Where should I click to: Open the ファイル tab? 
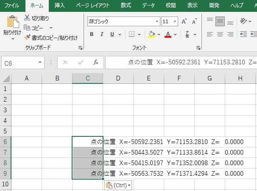click(x=12, y=6)
